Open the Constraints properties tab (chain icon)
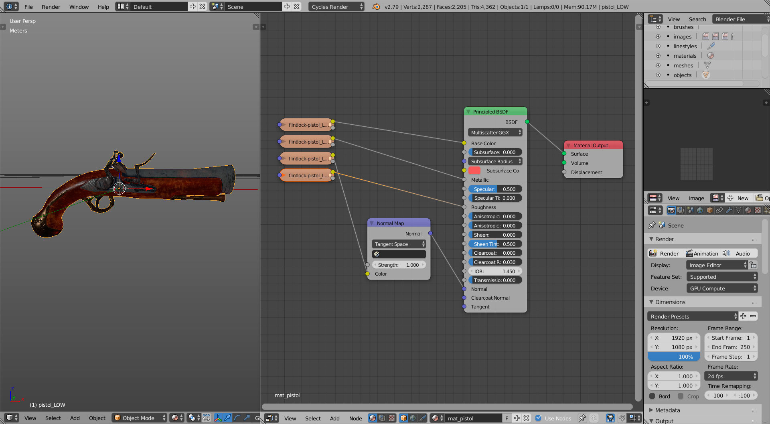This screenshot has width=770, height=424. pyautogui.click(x=719, y=210)
